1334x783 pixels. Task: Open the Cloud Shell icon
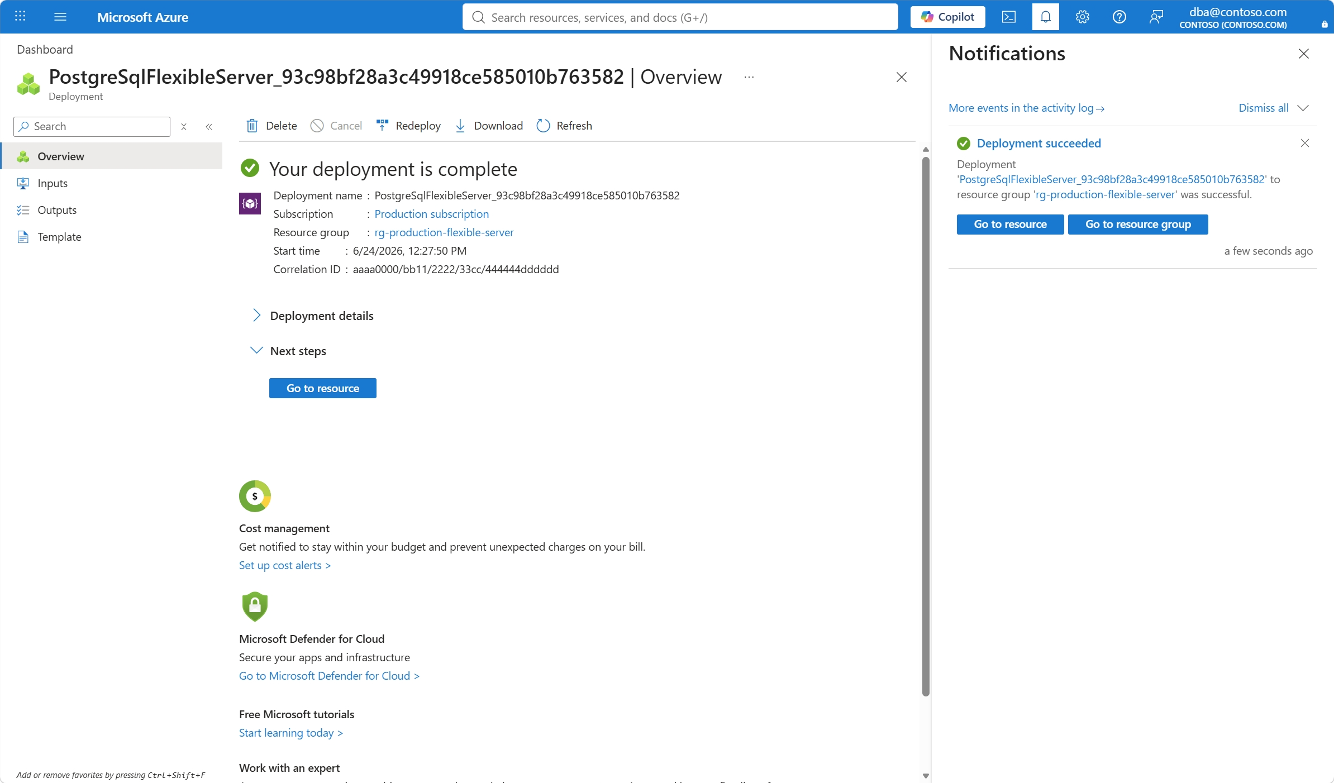(x=1009, y=17)
